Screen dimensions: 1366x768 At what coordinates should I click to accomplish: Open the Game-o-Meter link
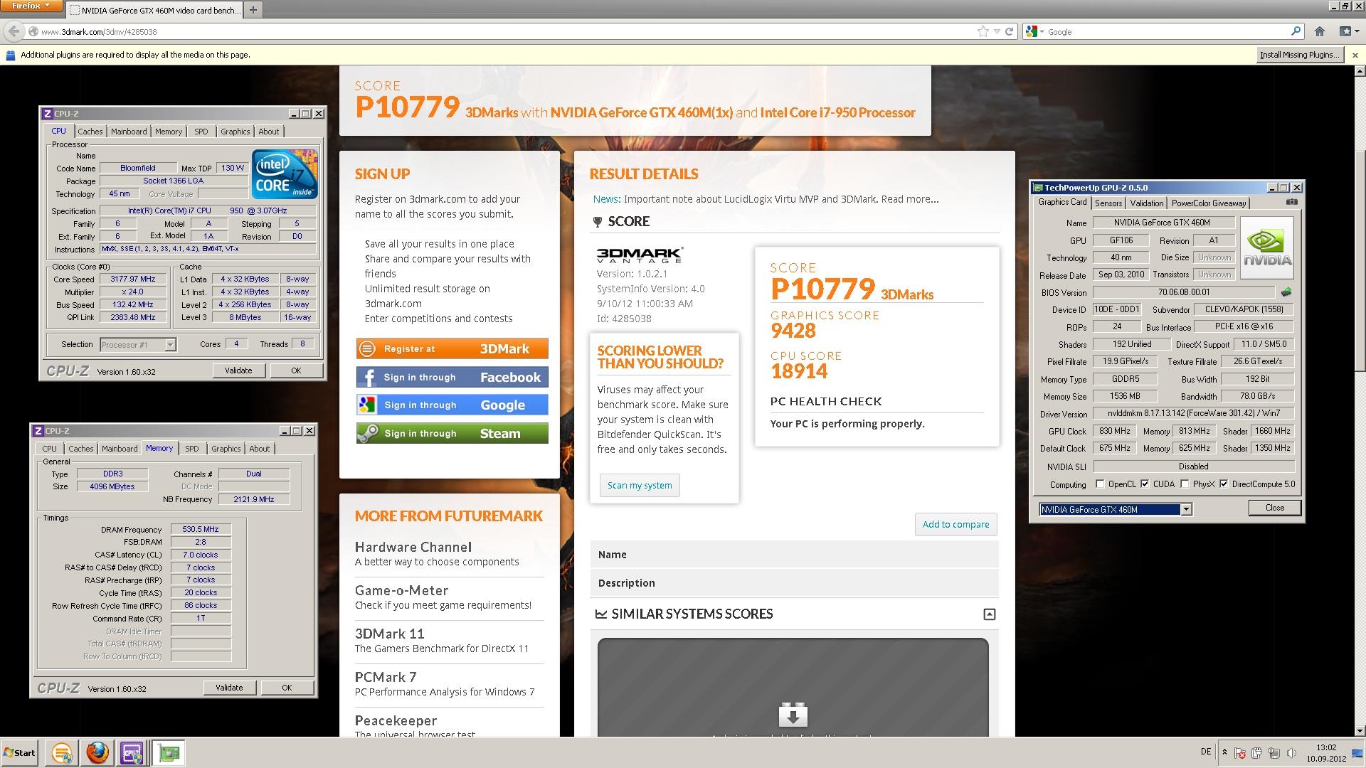tap(401, 590)
